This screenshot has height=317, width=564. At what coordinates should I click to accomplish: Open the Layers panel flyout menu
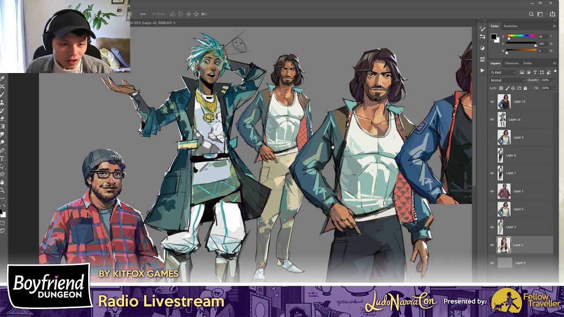(554, 63)
